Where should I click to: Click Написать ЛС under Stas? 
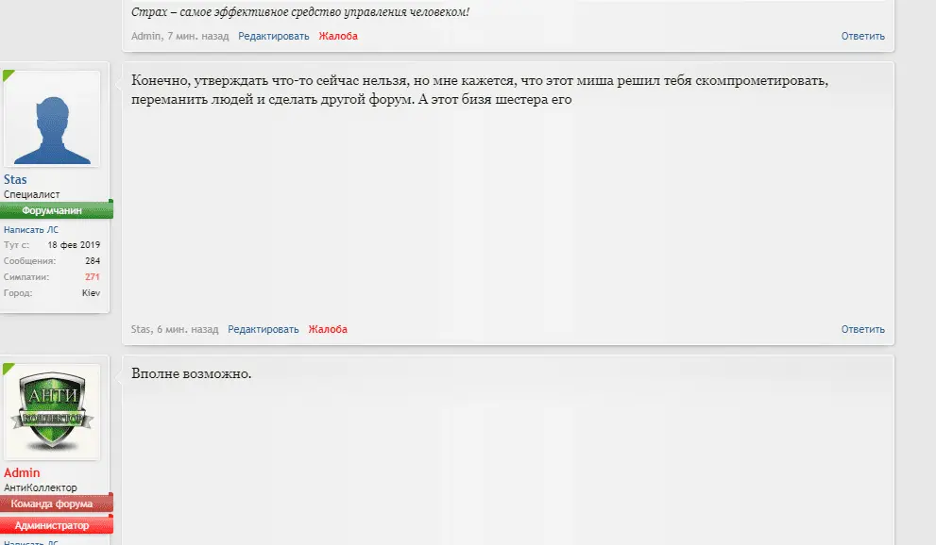coord(31,229)
